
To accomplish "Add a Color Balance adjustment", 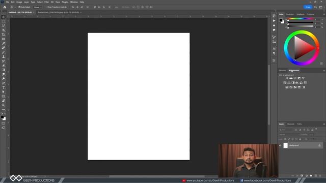I will (x=289, y=83).
